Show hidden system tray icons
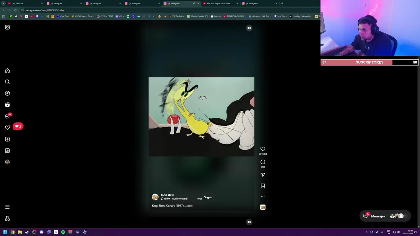The image size is (420, 236). (x=367, y=232)
